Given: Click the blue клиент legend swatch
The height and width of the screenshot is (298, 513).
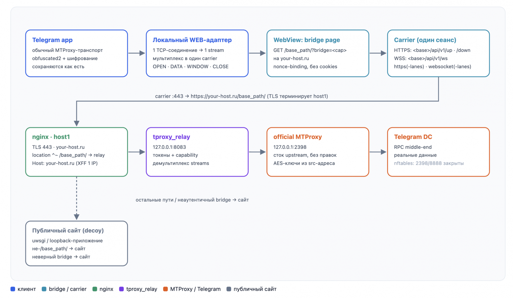Looking at the screenshot, I should click(x=13, y=289).
